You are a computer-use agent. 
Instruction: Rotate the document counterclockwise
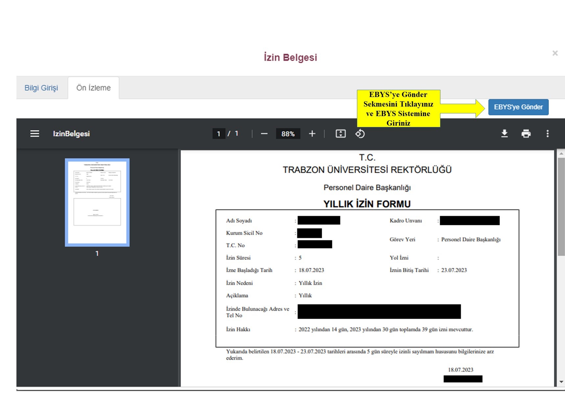click(360, 134)
